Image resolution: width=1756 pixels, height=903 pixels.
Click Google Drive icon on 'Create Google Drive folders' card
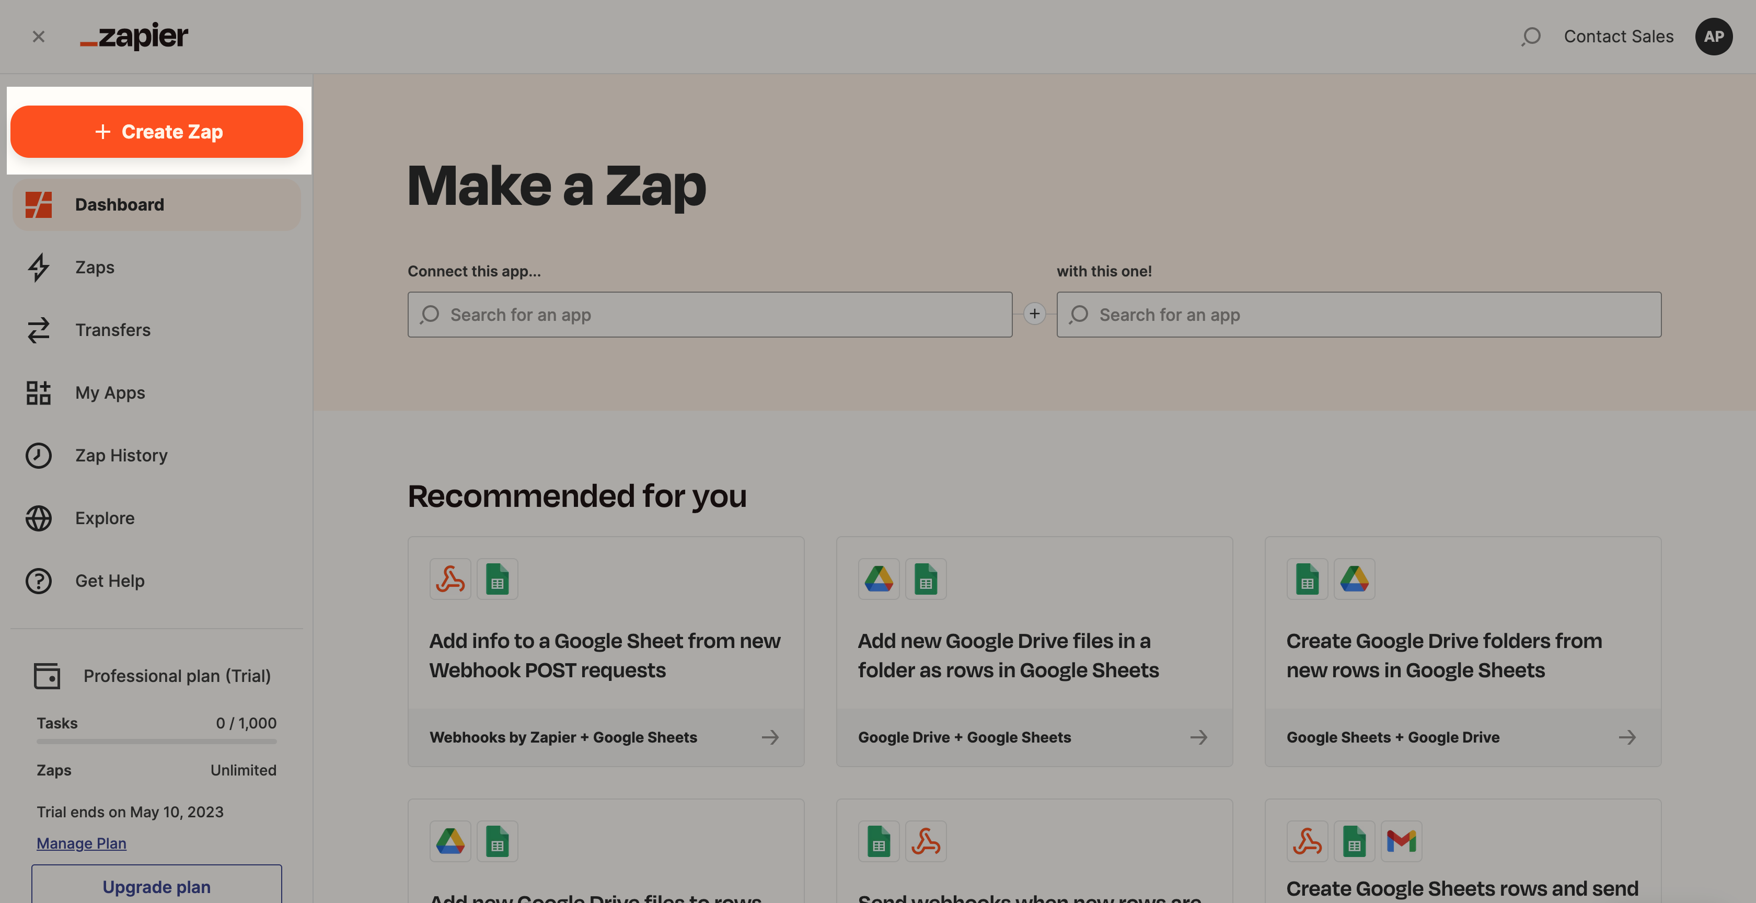coord(1355,580)
